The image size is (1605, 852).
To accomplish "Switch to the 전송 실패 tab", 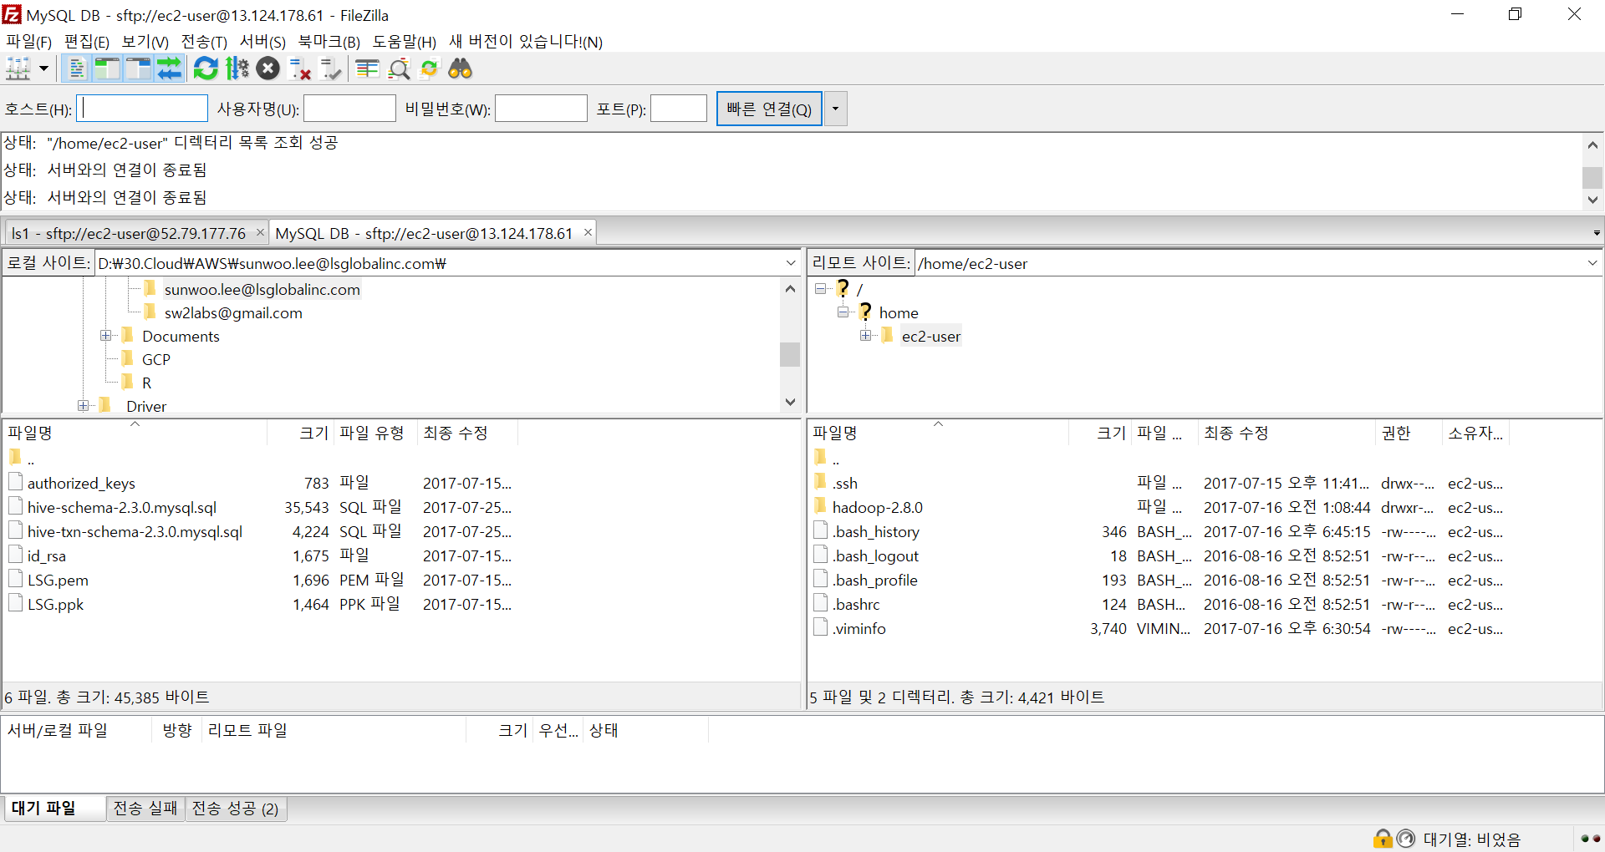I will [145, 809].
